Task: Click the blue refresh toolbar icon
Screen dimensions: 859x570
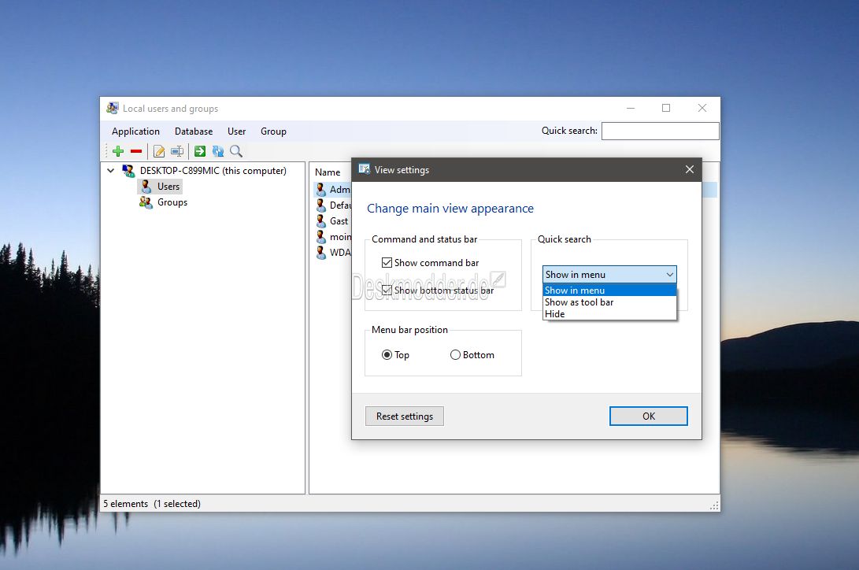Action: (x=218, y=151)
